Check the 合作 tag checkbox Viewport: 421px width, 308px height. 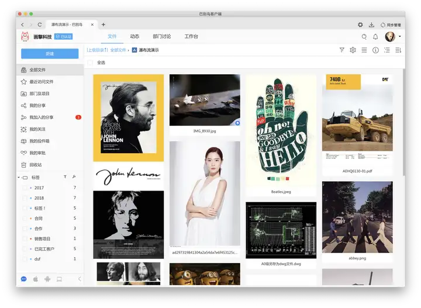pos(25,229)
